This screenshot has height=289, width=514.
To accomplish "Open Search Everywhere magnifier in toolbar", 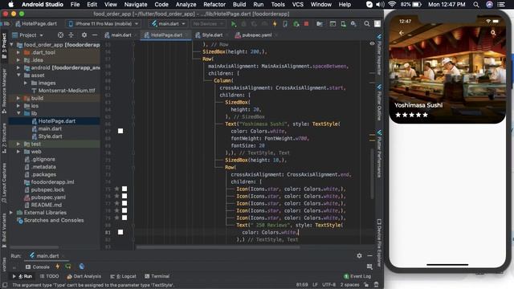I will (x=367, y=24).
